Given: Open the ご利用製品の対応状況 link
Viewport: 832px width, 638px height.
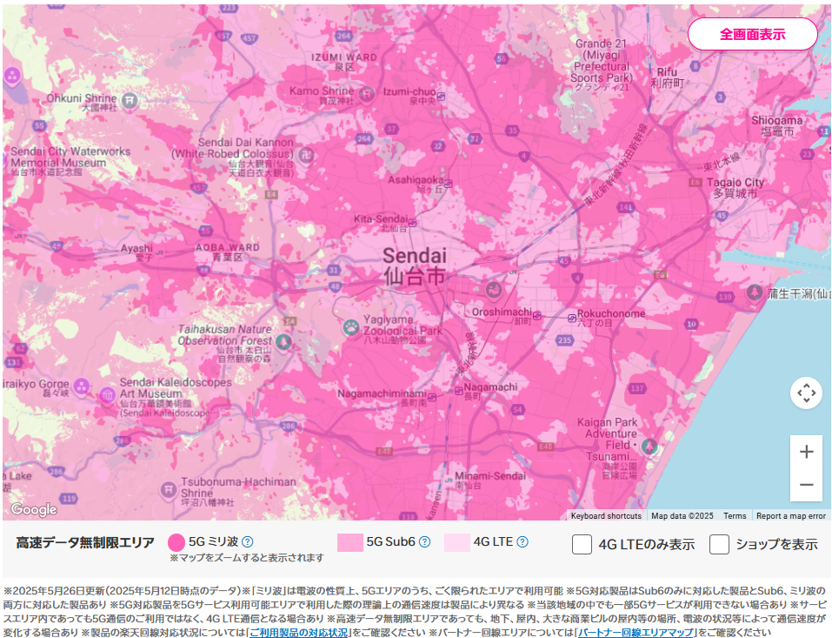Looking at the screenshot, I should tap(299, 632).
